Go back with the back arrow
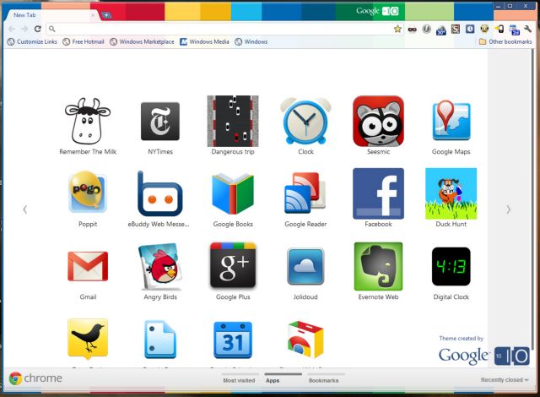This screenshot has width=540, height=397. (12, 29)
